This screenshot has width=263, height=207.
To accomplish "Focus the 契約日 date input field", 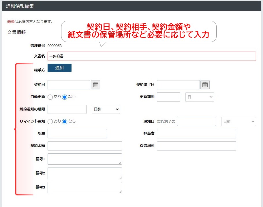I will (x=69, y=85).
